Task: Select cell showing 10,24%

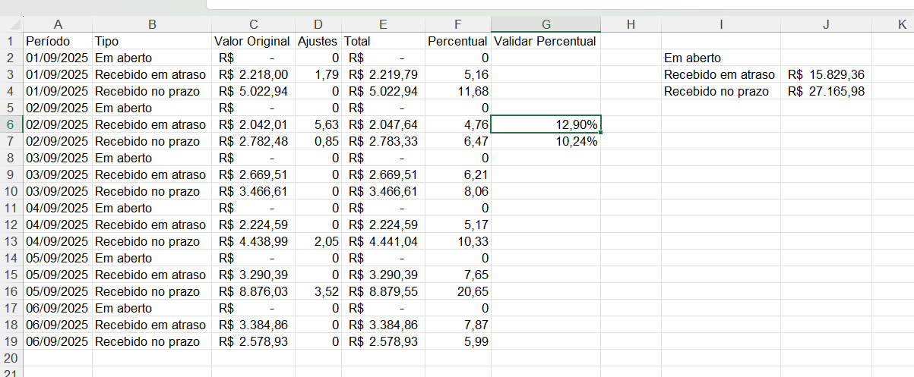Action: coord(546,141)
